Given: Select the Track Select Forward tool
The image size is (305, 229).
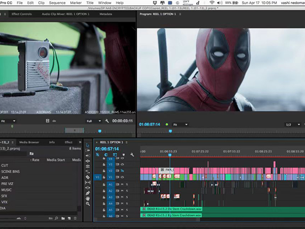Looking at the screenshot, I should point(87,150).
